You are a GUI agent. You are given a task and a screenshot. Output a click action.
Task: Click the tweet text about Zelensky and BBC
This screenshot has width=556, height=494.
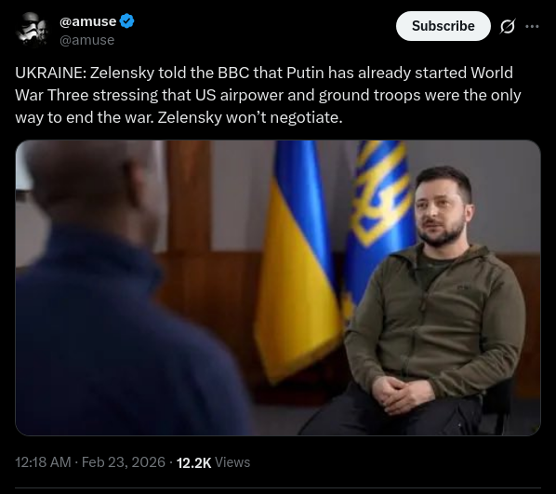(268, 95)
